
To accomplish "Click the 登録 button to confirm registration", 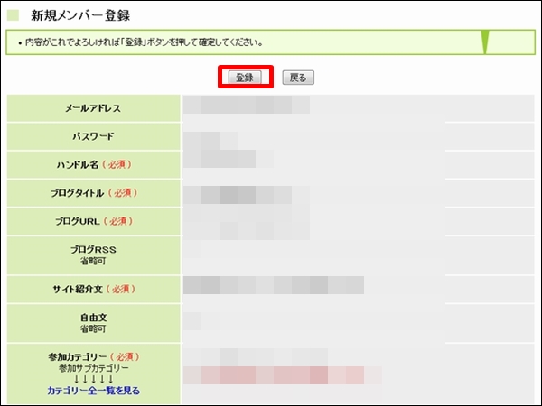I will coord(245,78).
